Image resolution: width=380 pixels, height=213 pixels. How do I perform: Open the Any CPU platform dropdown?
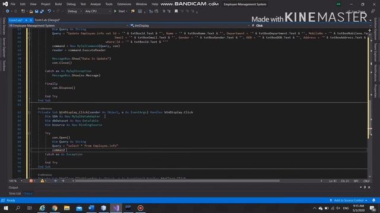[97, 11]
